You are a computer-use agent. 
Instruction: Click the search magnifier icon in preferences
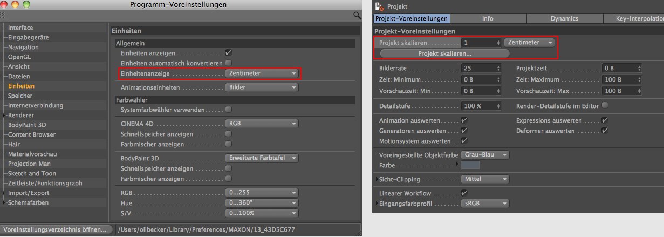[x=357, y=16]
